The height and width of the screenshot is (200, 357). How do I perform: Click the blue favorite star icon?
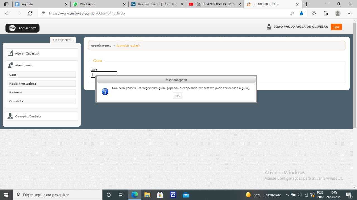pos(301,13)
